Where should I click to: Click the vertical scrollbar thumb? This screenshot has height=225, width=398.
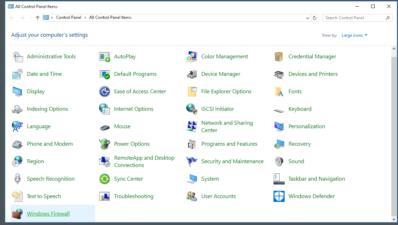click(394, 136)
